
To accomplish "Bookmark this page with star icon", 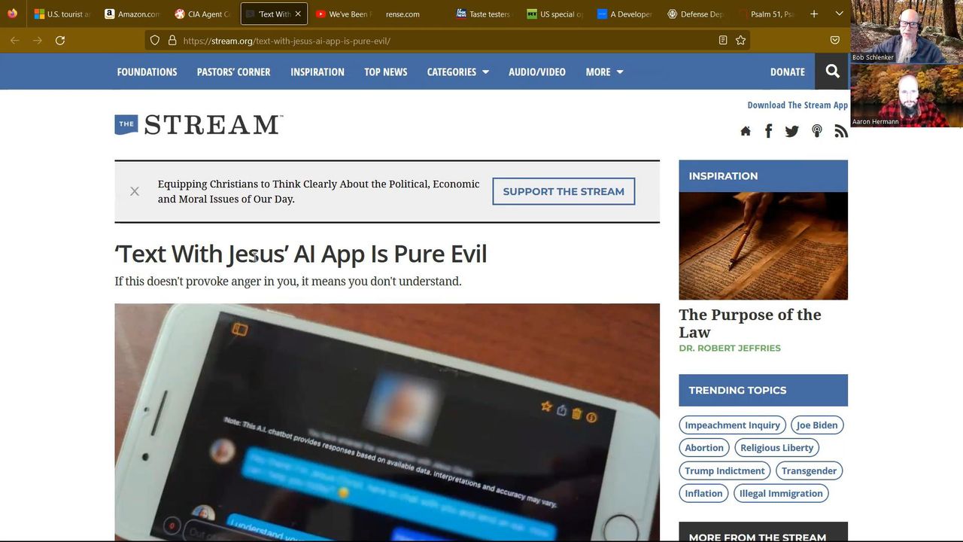I will (x=741, y=41).
